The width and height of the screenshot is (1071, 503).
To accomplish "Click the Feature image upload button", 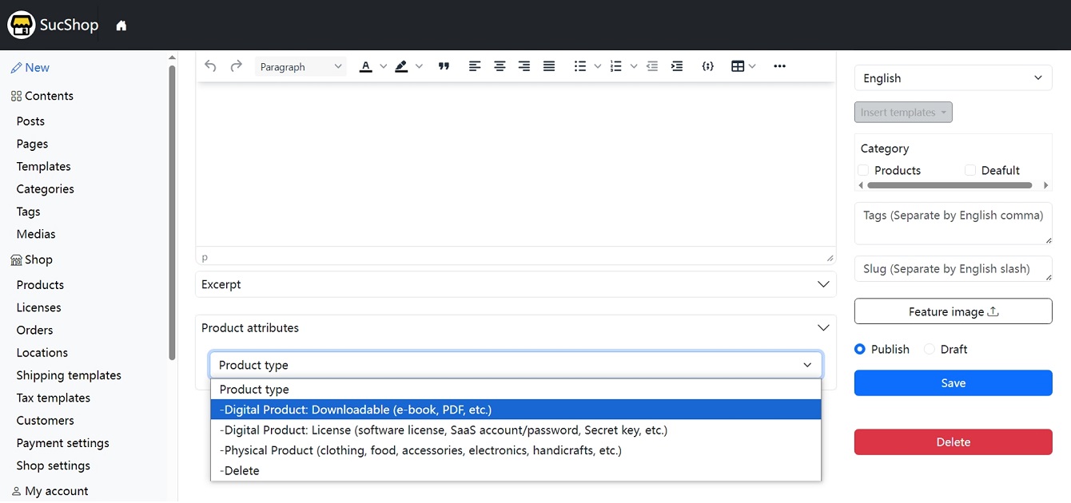I will pos(953,311).
